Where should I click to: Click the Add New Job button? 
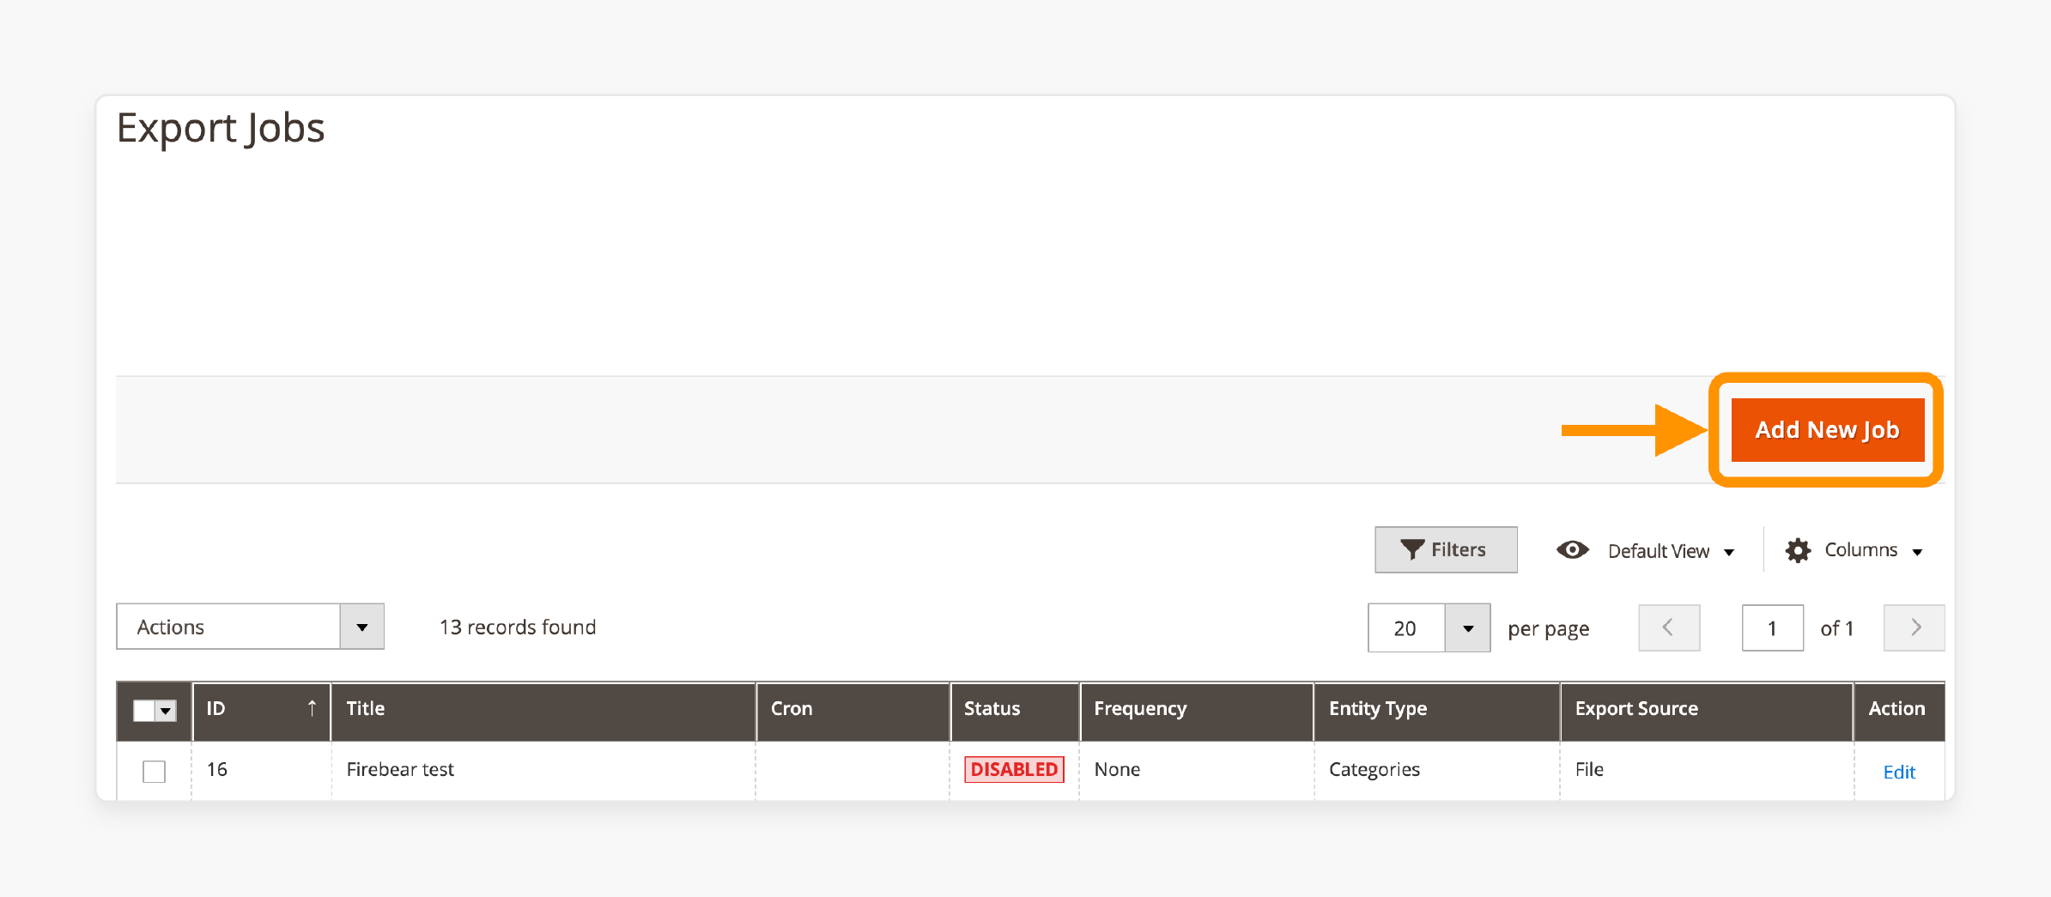1827,429
